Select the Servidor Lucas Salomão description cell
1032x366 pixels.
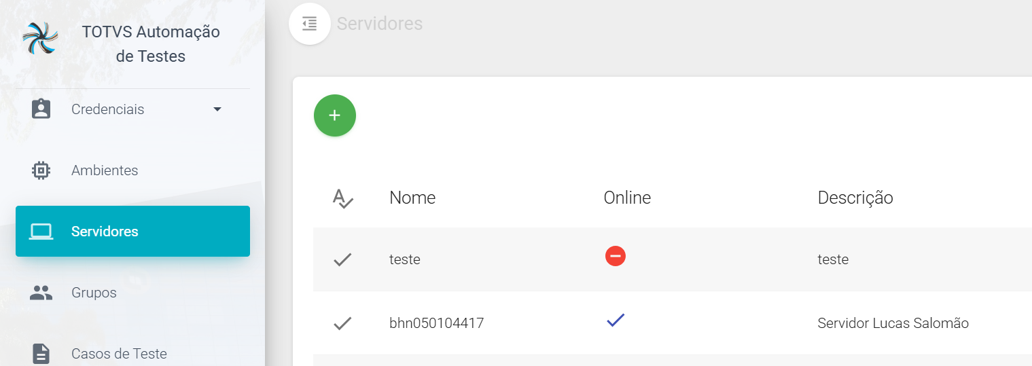[x=893, y=323]
